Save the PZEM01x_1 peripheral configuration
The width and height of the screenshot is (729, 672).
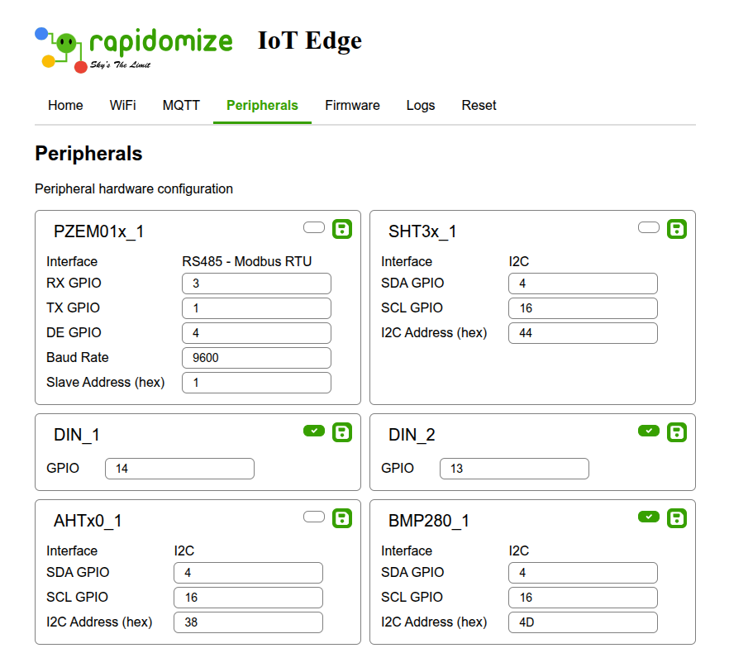click(342, 229)
